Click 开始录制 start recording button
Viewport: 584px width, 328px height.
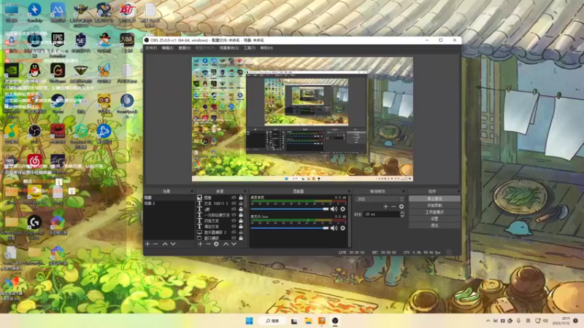point(434,206)
